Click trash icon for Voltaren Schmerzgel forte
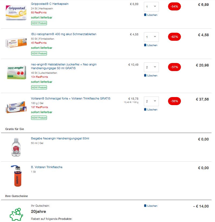Image resolution: width=215 pixels, height=222 pixels. [145, 109]
